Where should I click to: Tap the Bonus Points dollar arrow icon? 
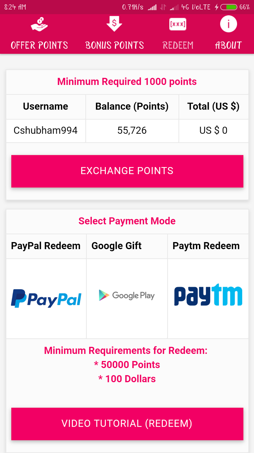point(114,24)
